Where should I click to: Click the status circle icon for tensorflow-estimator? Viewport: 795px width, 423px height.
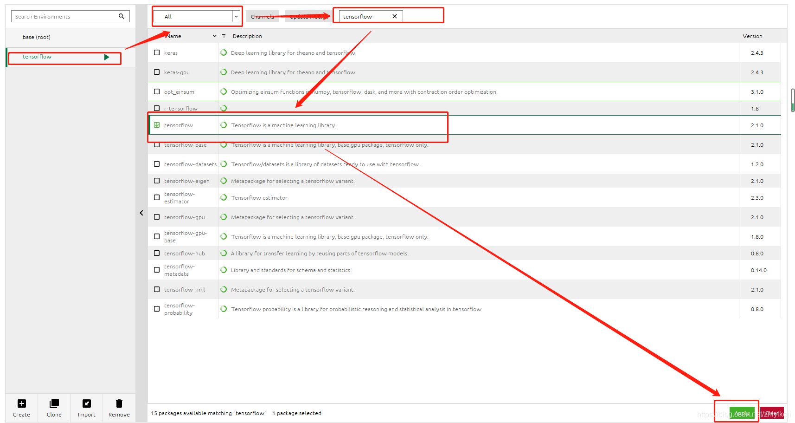tap(224, 197)
